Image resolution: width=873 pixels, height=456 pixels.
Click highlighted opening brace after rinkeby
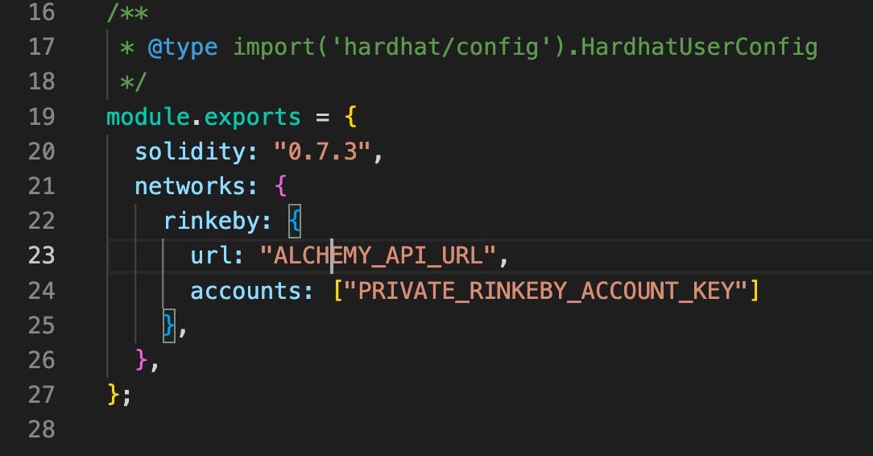(x=294, y=221)
